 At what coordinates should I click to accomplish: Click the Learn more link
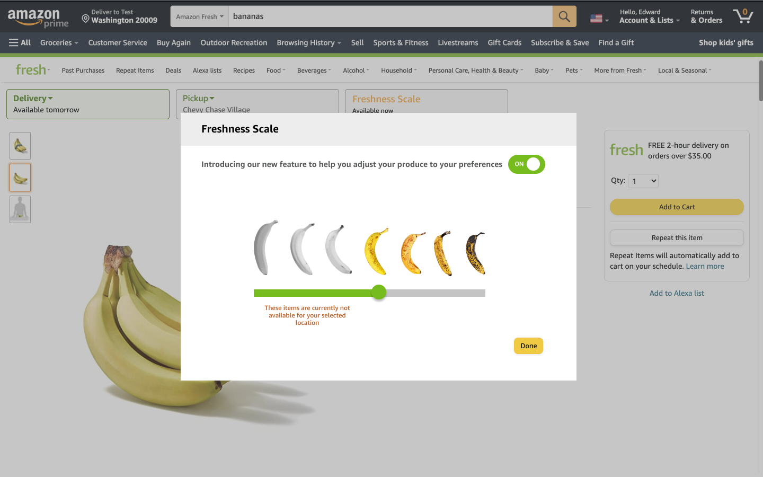pyautogui.click(x=705, y=266)
